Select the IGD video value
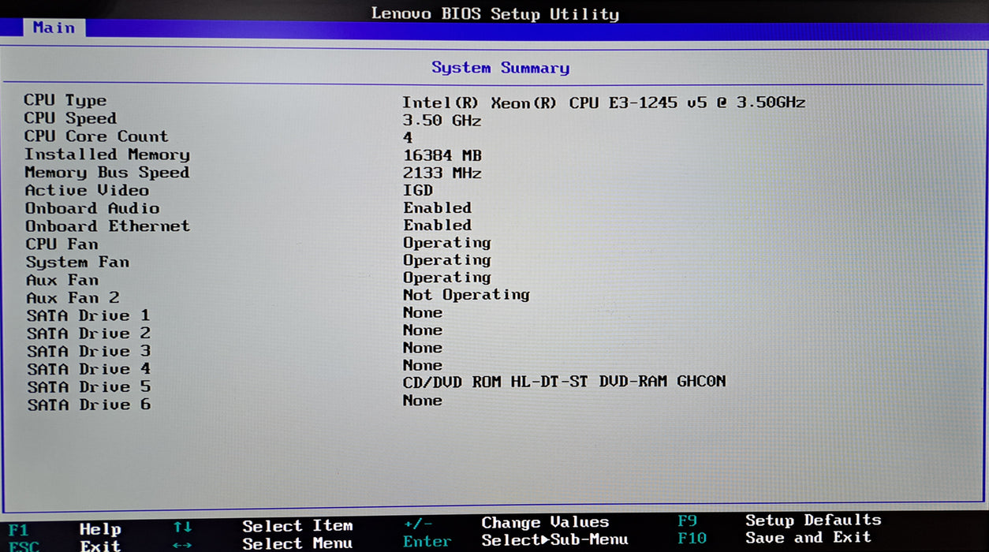The width and height of the screenshot is (989, 552). 418,190
